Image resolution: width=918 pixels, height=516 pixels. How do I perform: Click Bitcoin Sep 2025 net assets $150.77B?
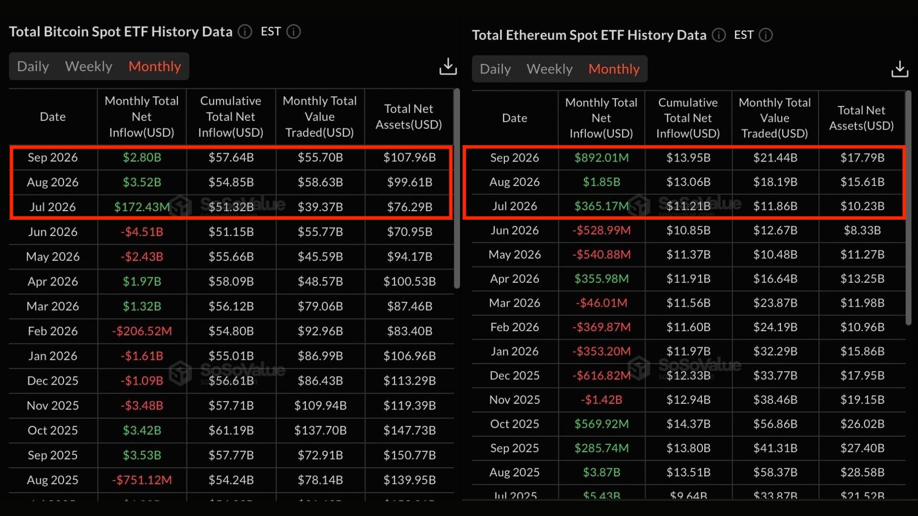(410, 455)
